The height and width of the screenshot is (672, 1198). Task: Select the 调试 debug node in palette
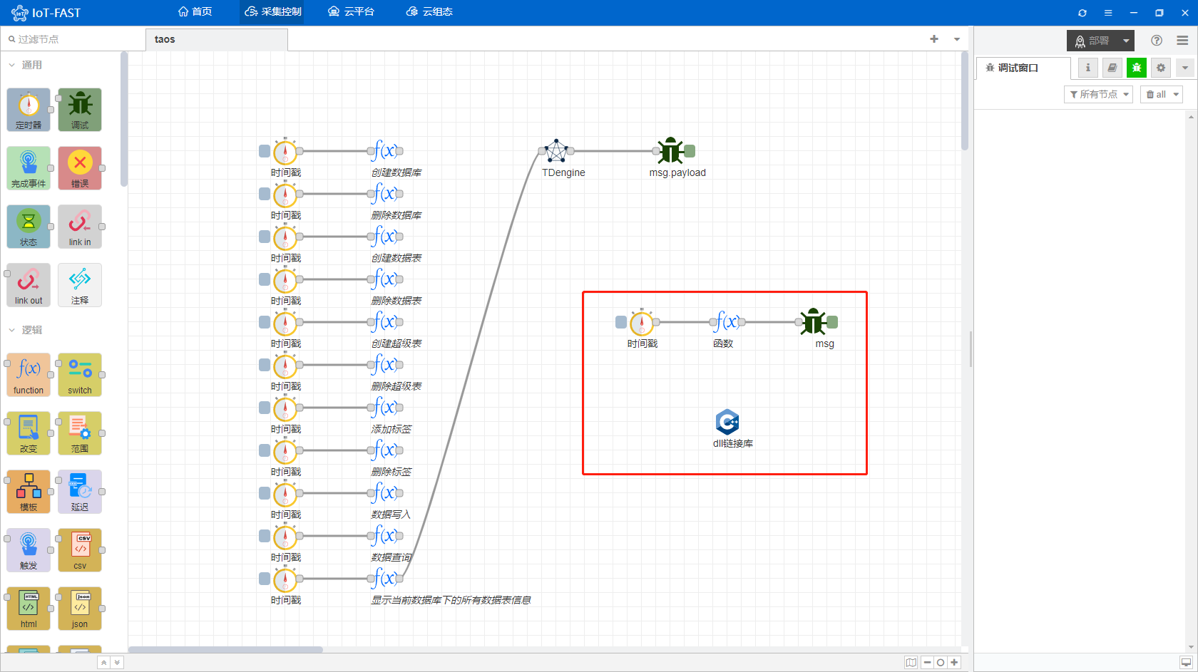pos(80,110)
